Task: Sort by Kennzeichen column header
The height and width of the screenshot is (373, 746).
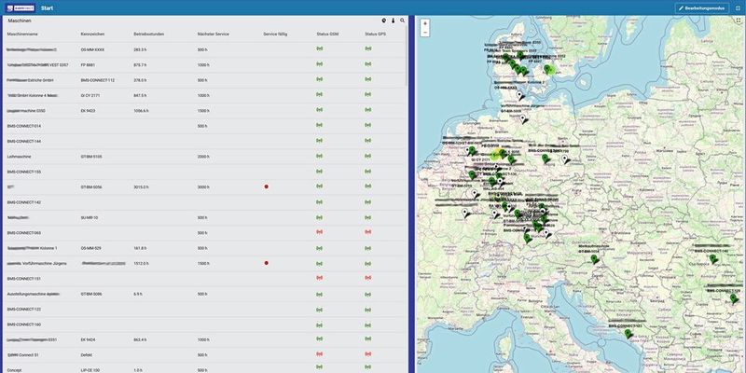Action: pos(92,35)
